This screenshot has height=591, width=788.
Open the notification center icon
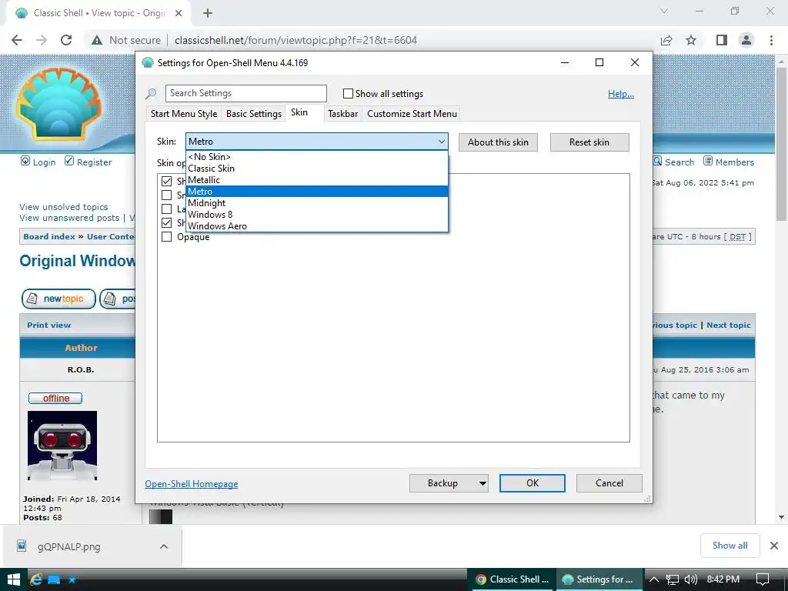(x=763, y=579)
